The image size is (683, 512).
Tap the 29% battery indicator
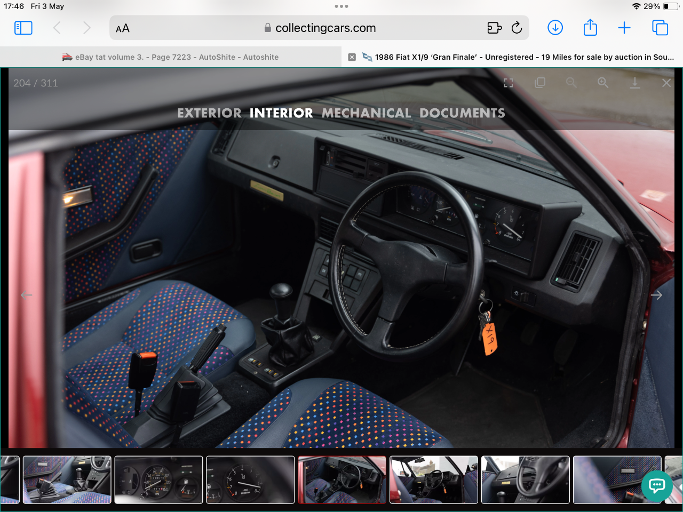click(x=661, y=6)
